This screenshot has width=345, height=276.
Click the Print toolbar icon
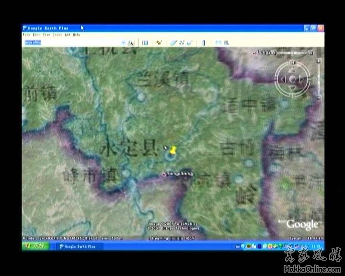pyautogui.click(x=226, y=43)
